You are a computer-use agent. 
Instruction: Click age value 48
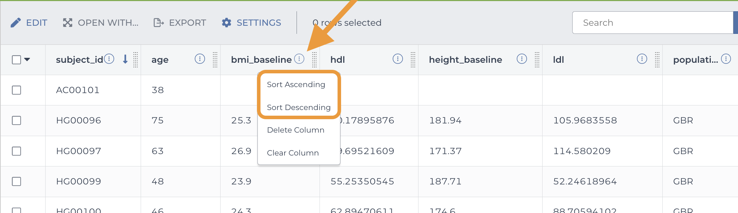coord(158,181)
